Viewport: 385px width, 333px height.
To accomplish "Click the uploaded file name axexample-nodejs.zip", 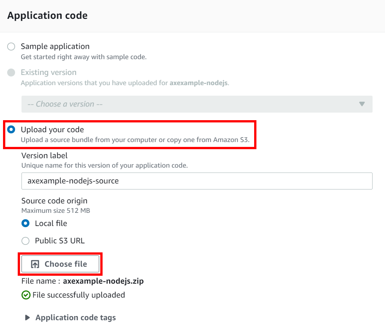I will point(104,281).
